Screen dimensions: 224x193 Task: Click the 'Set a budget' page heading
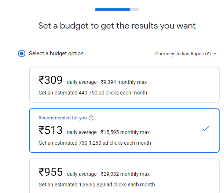click(x=117, y=26)
